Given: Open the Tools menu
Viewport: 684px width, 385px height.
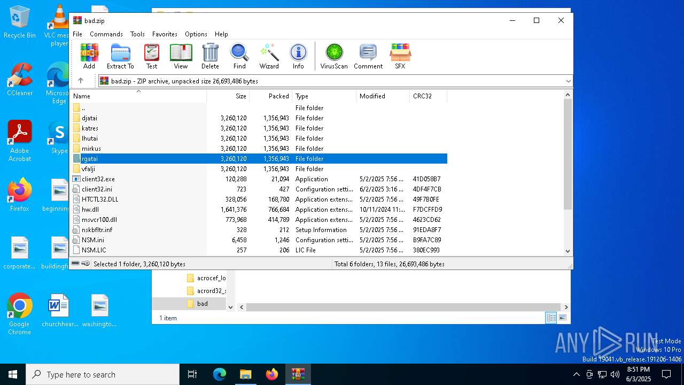Looking at the screenshot, I should [137, 34].
